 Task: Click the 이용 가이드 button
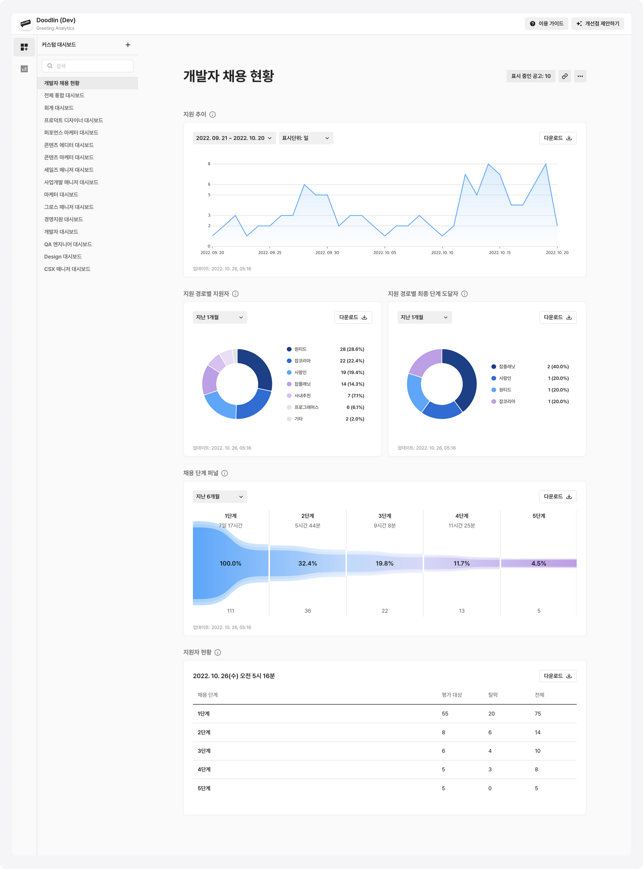point(547,24)
